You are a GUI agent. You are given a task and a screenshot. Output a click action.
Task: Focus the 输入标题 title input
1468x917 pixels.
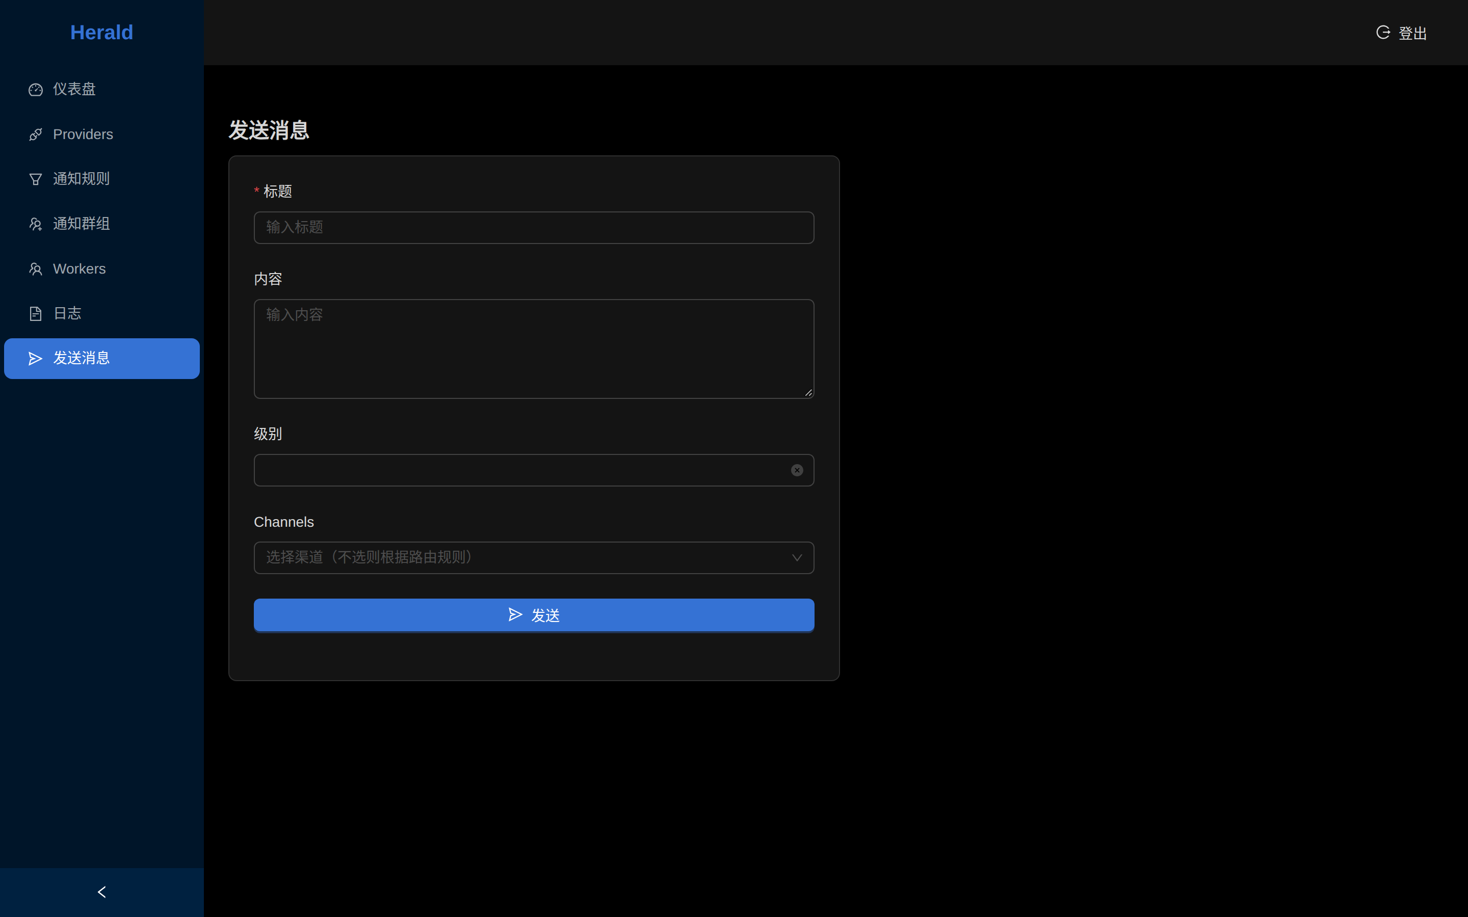point(534,227)
